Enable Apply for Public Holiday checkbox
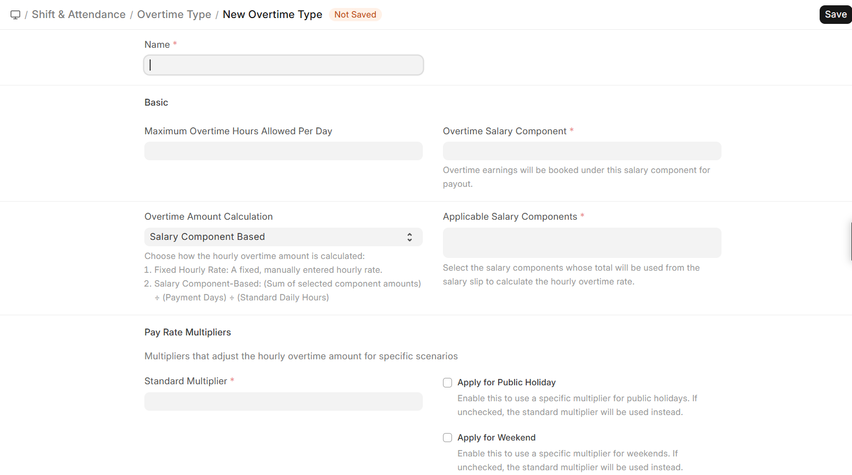 point(448,383)
